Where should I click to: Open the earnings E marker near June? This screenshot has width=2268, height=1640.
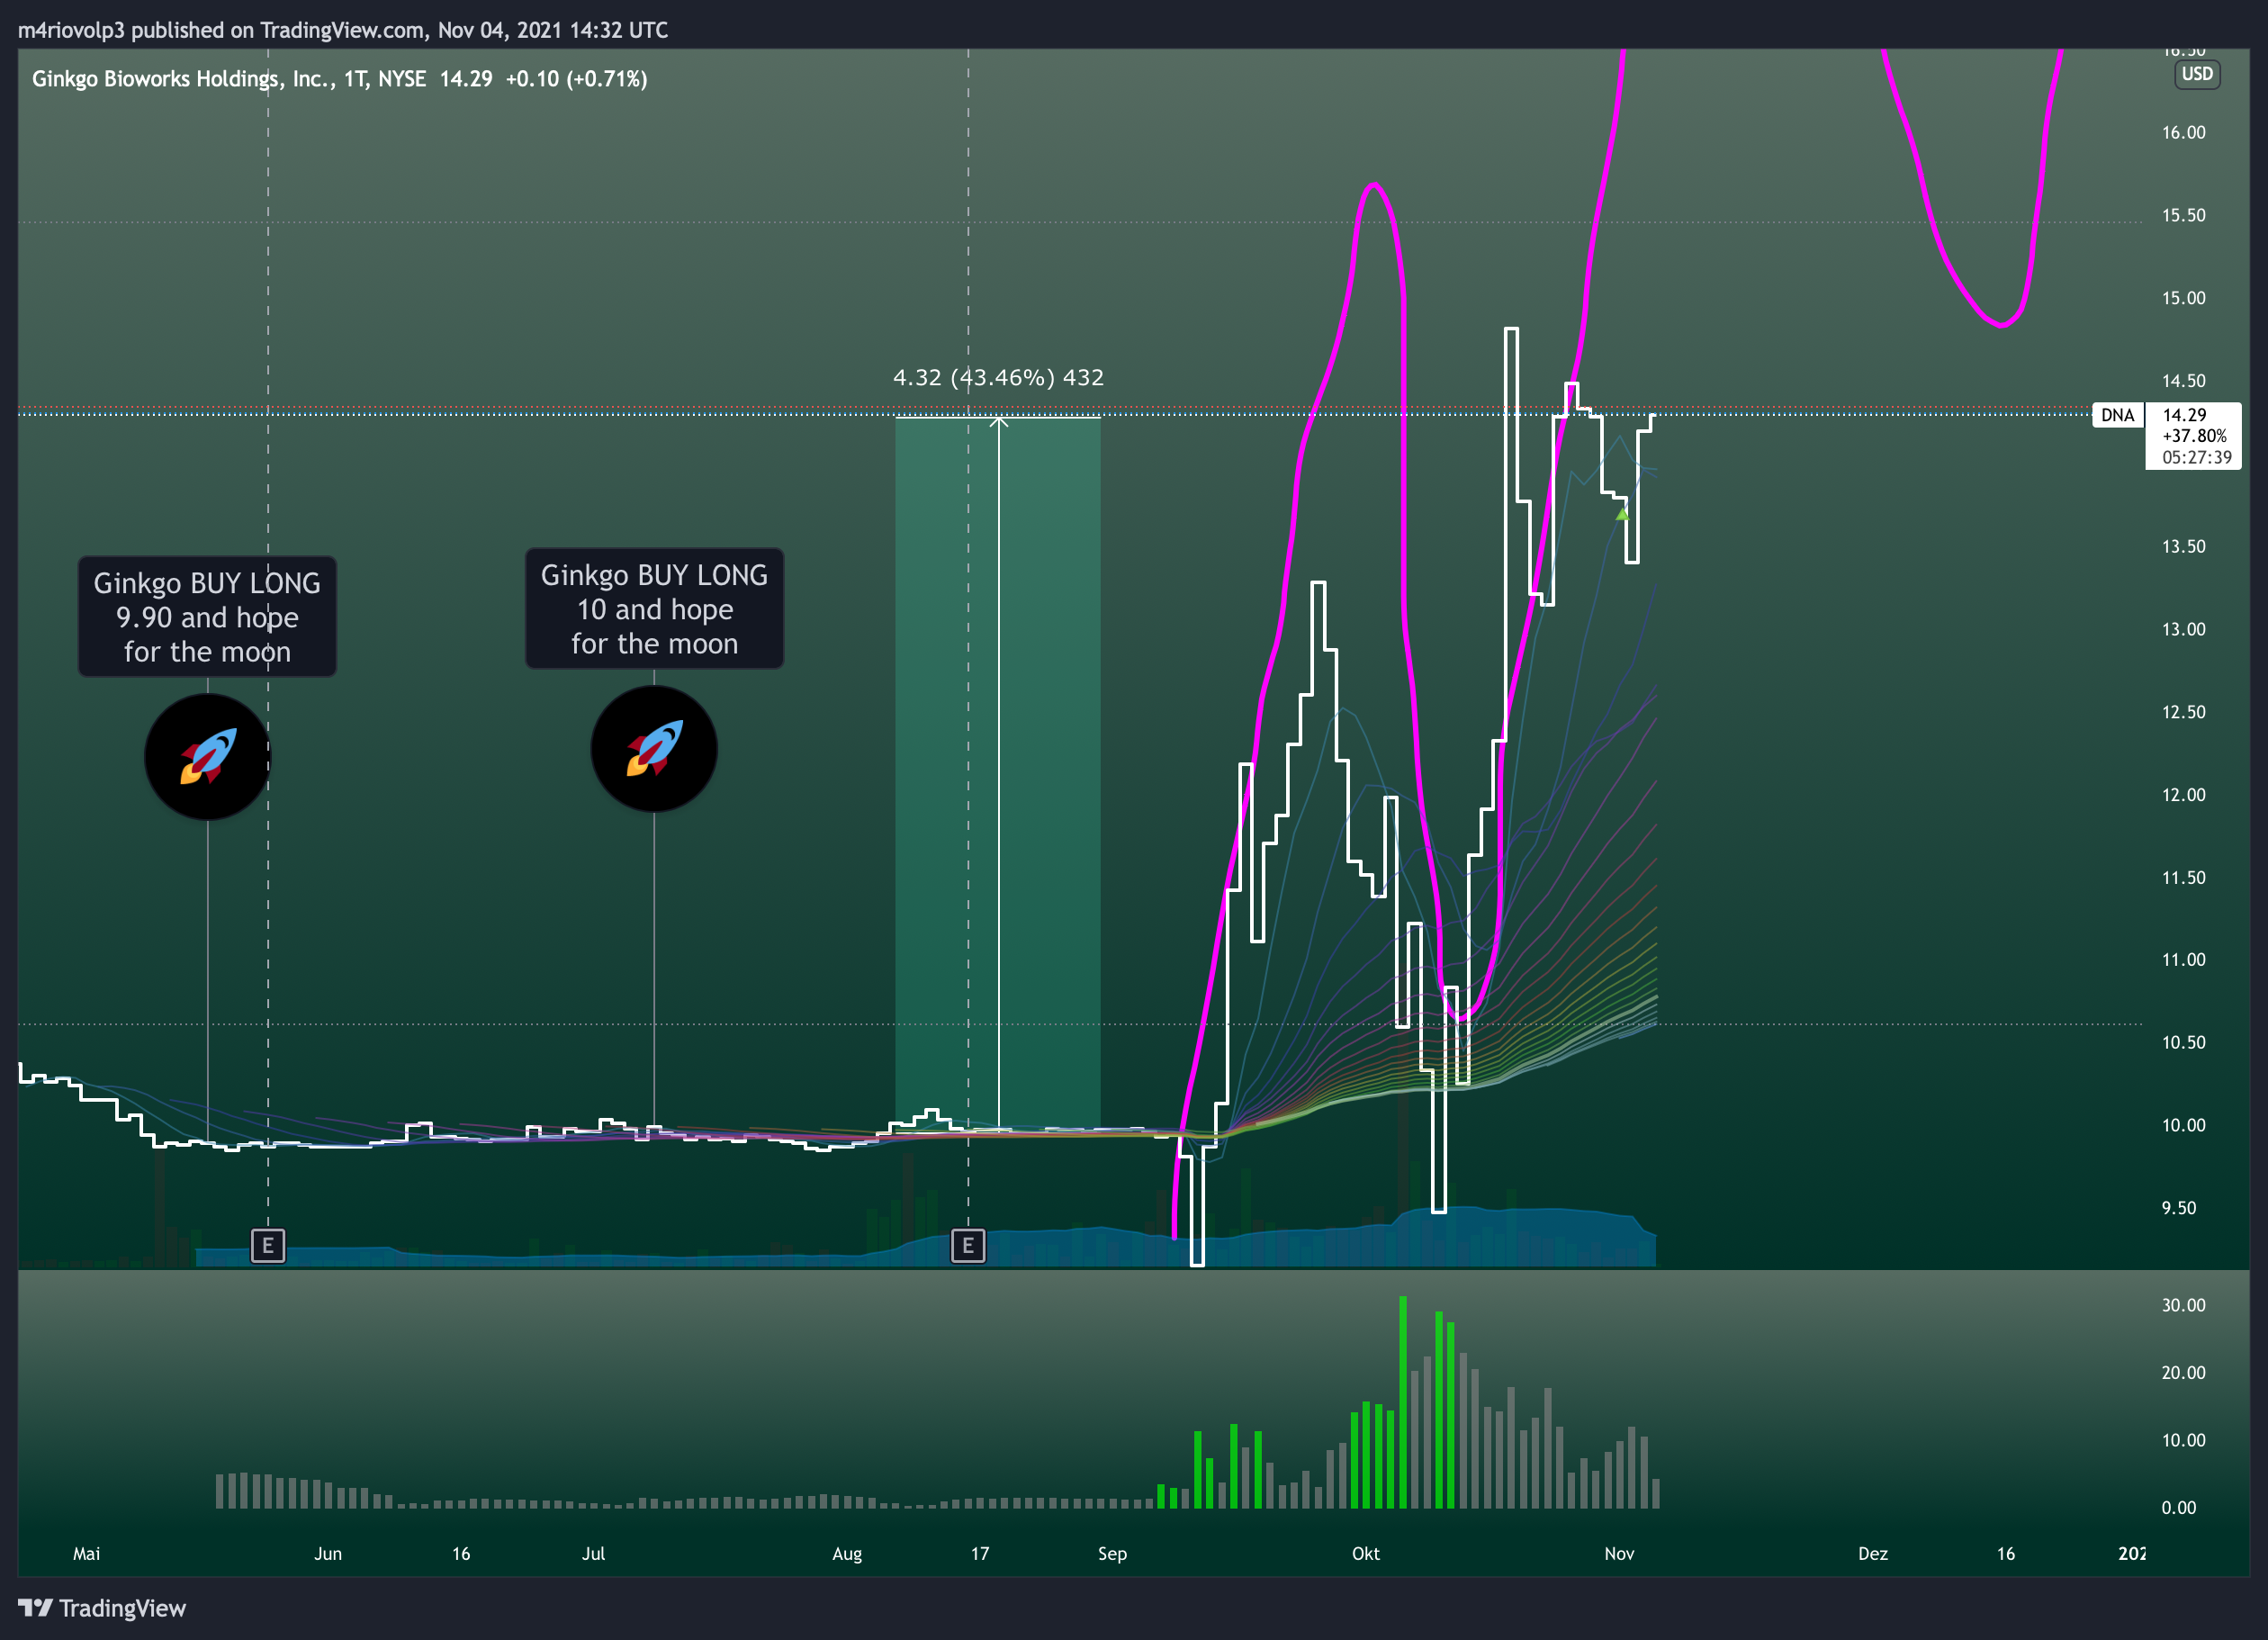tap(268, 1246)
